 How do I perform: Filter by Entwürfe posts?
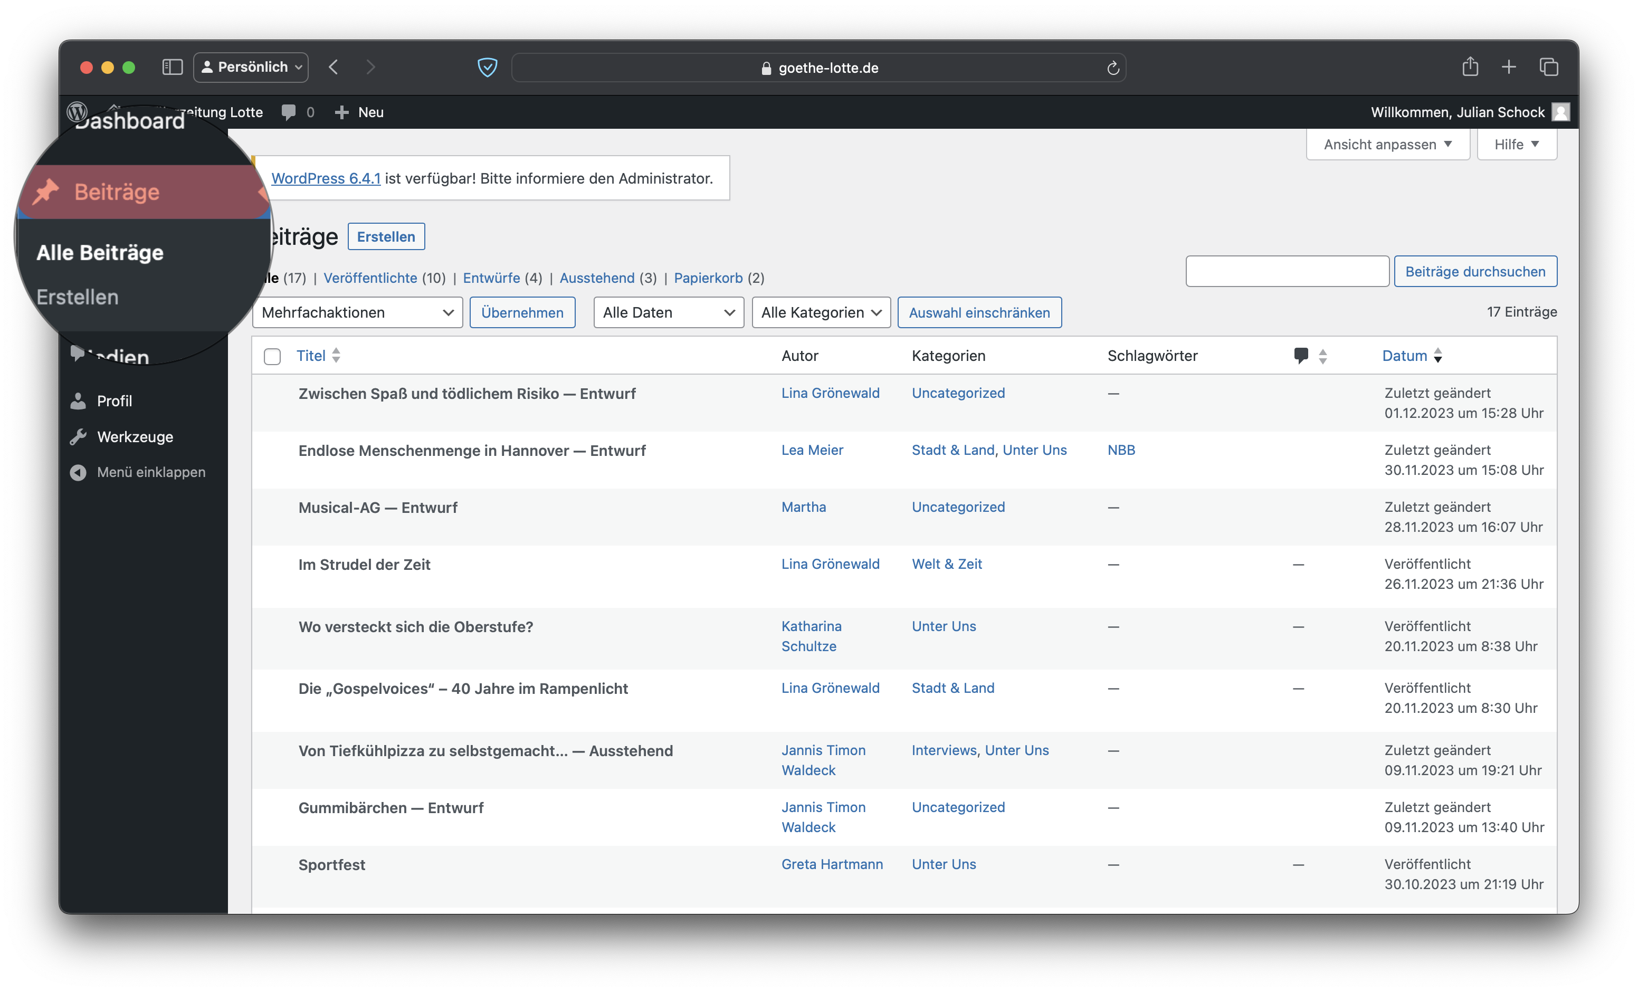(x=491, y=278)
